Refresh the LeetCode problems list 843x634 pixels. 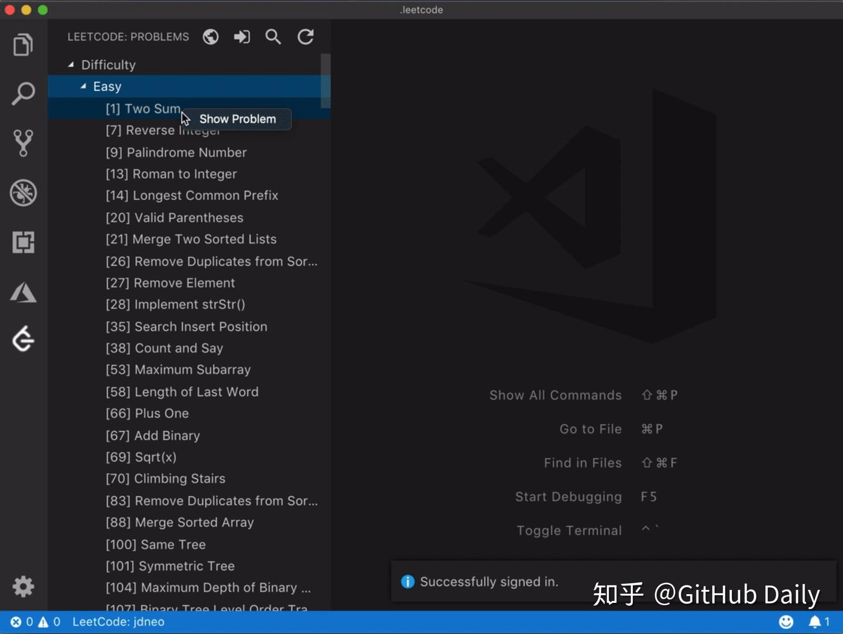[305, 36]
